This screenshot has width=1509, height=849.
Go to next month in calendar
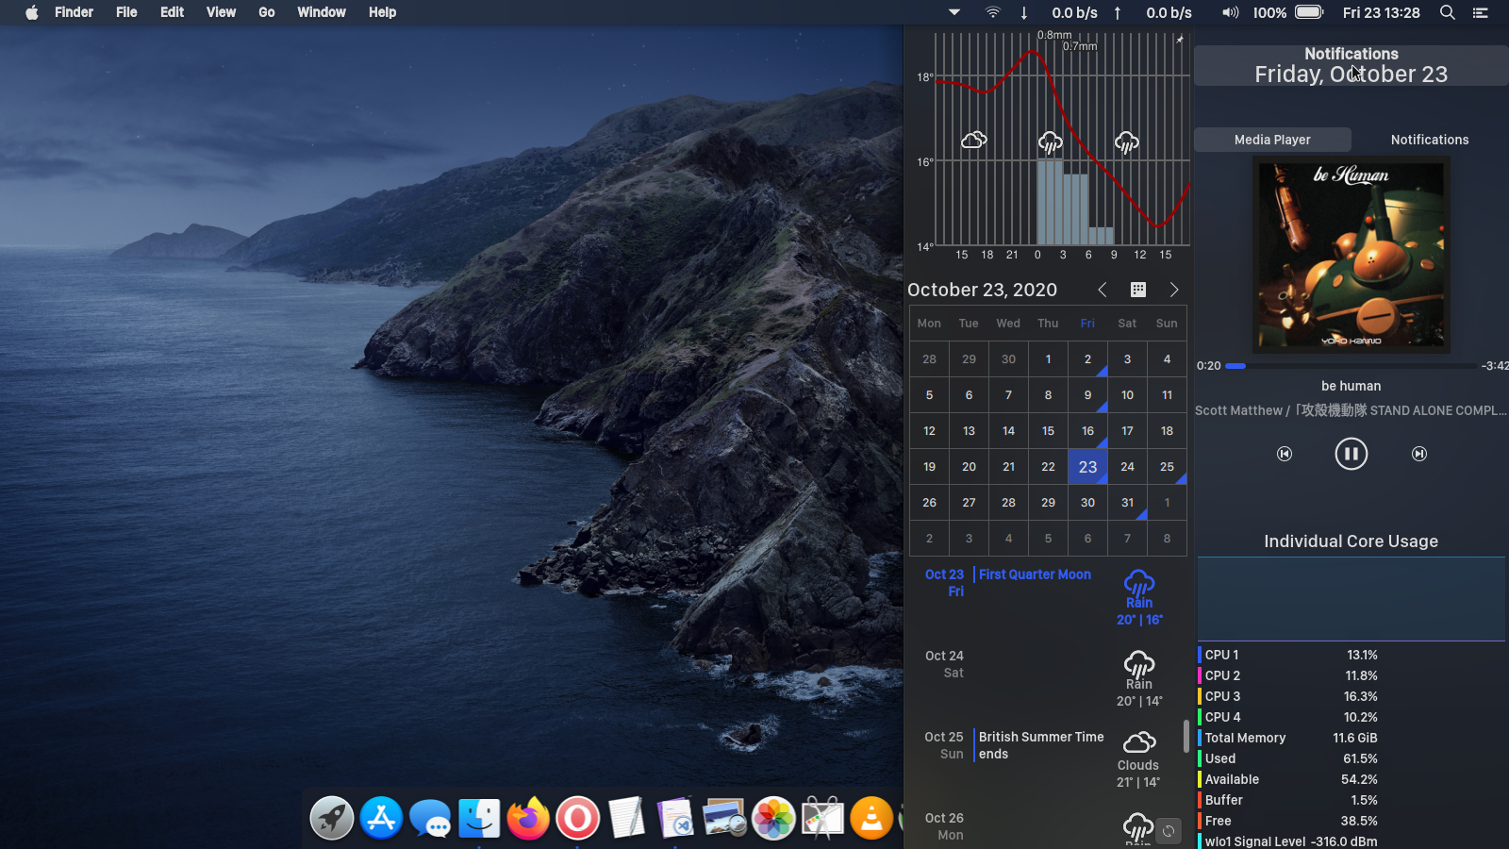1174,290
